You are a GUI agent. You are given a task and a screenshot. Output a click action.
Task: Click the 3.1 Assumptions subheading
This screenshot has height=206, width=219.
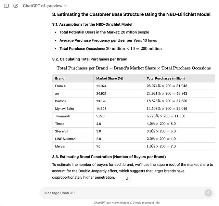92,24
